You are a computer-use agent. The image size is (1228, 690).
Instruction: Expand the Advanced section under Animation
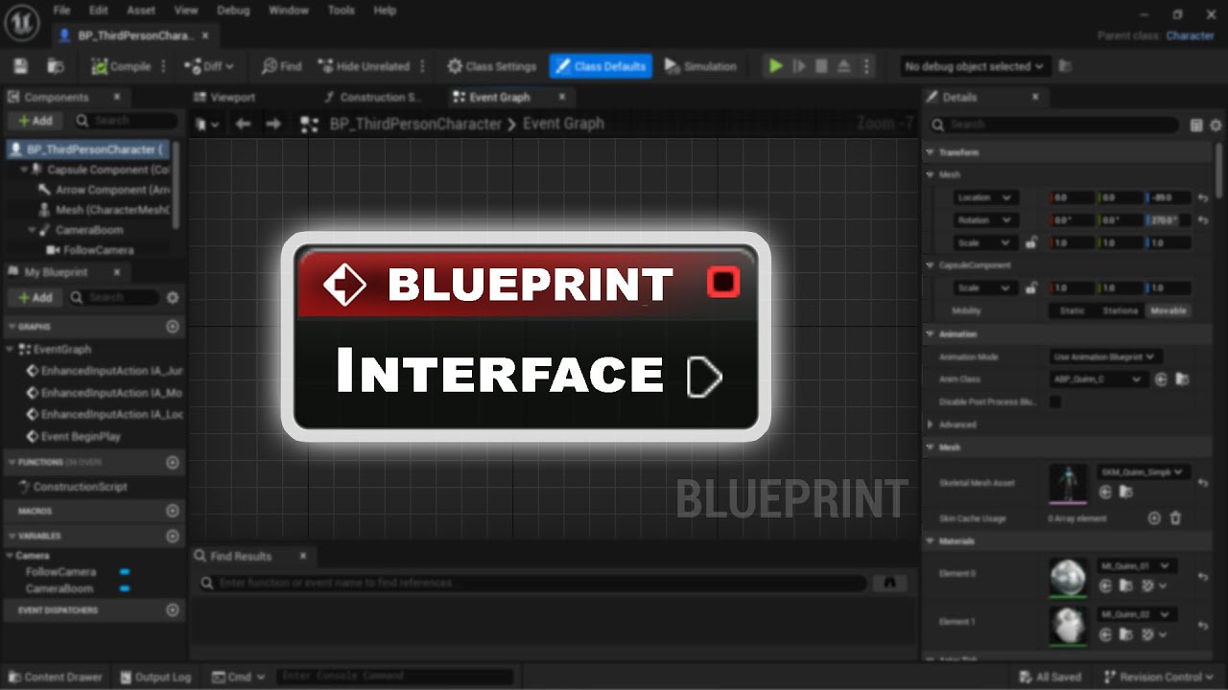pos(930,425)
